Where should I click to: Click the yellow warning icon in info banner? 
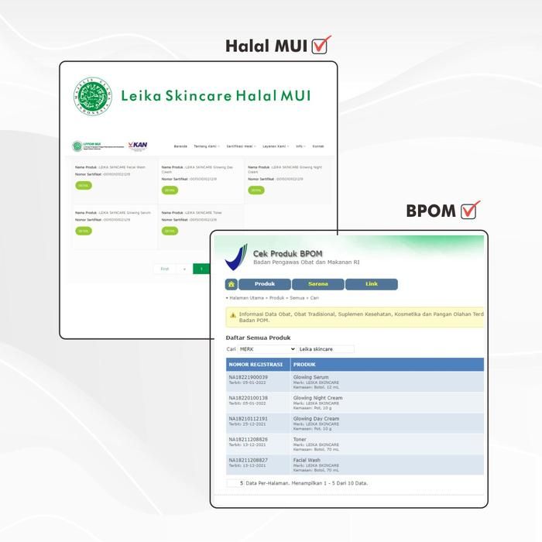232,315
